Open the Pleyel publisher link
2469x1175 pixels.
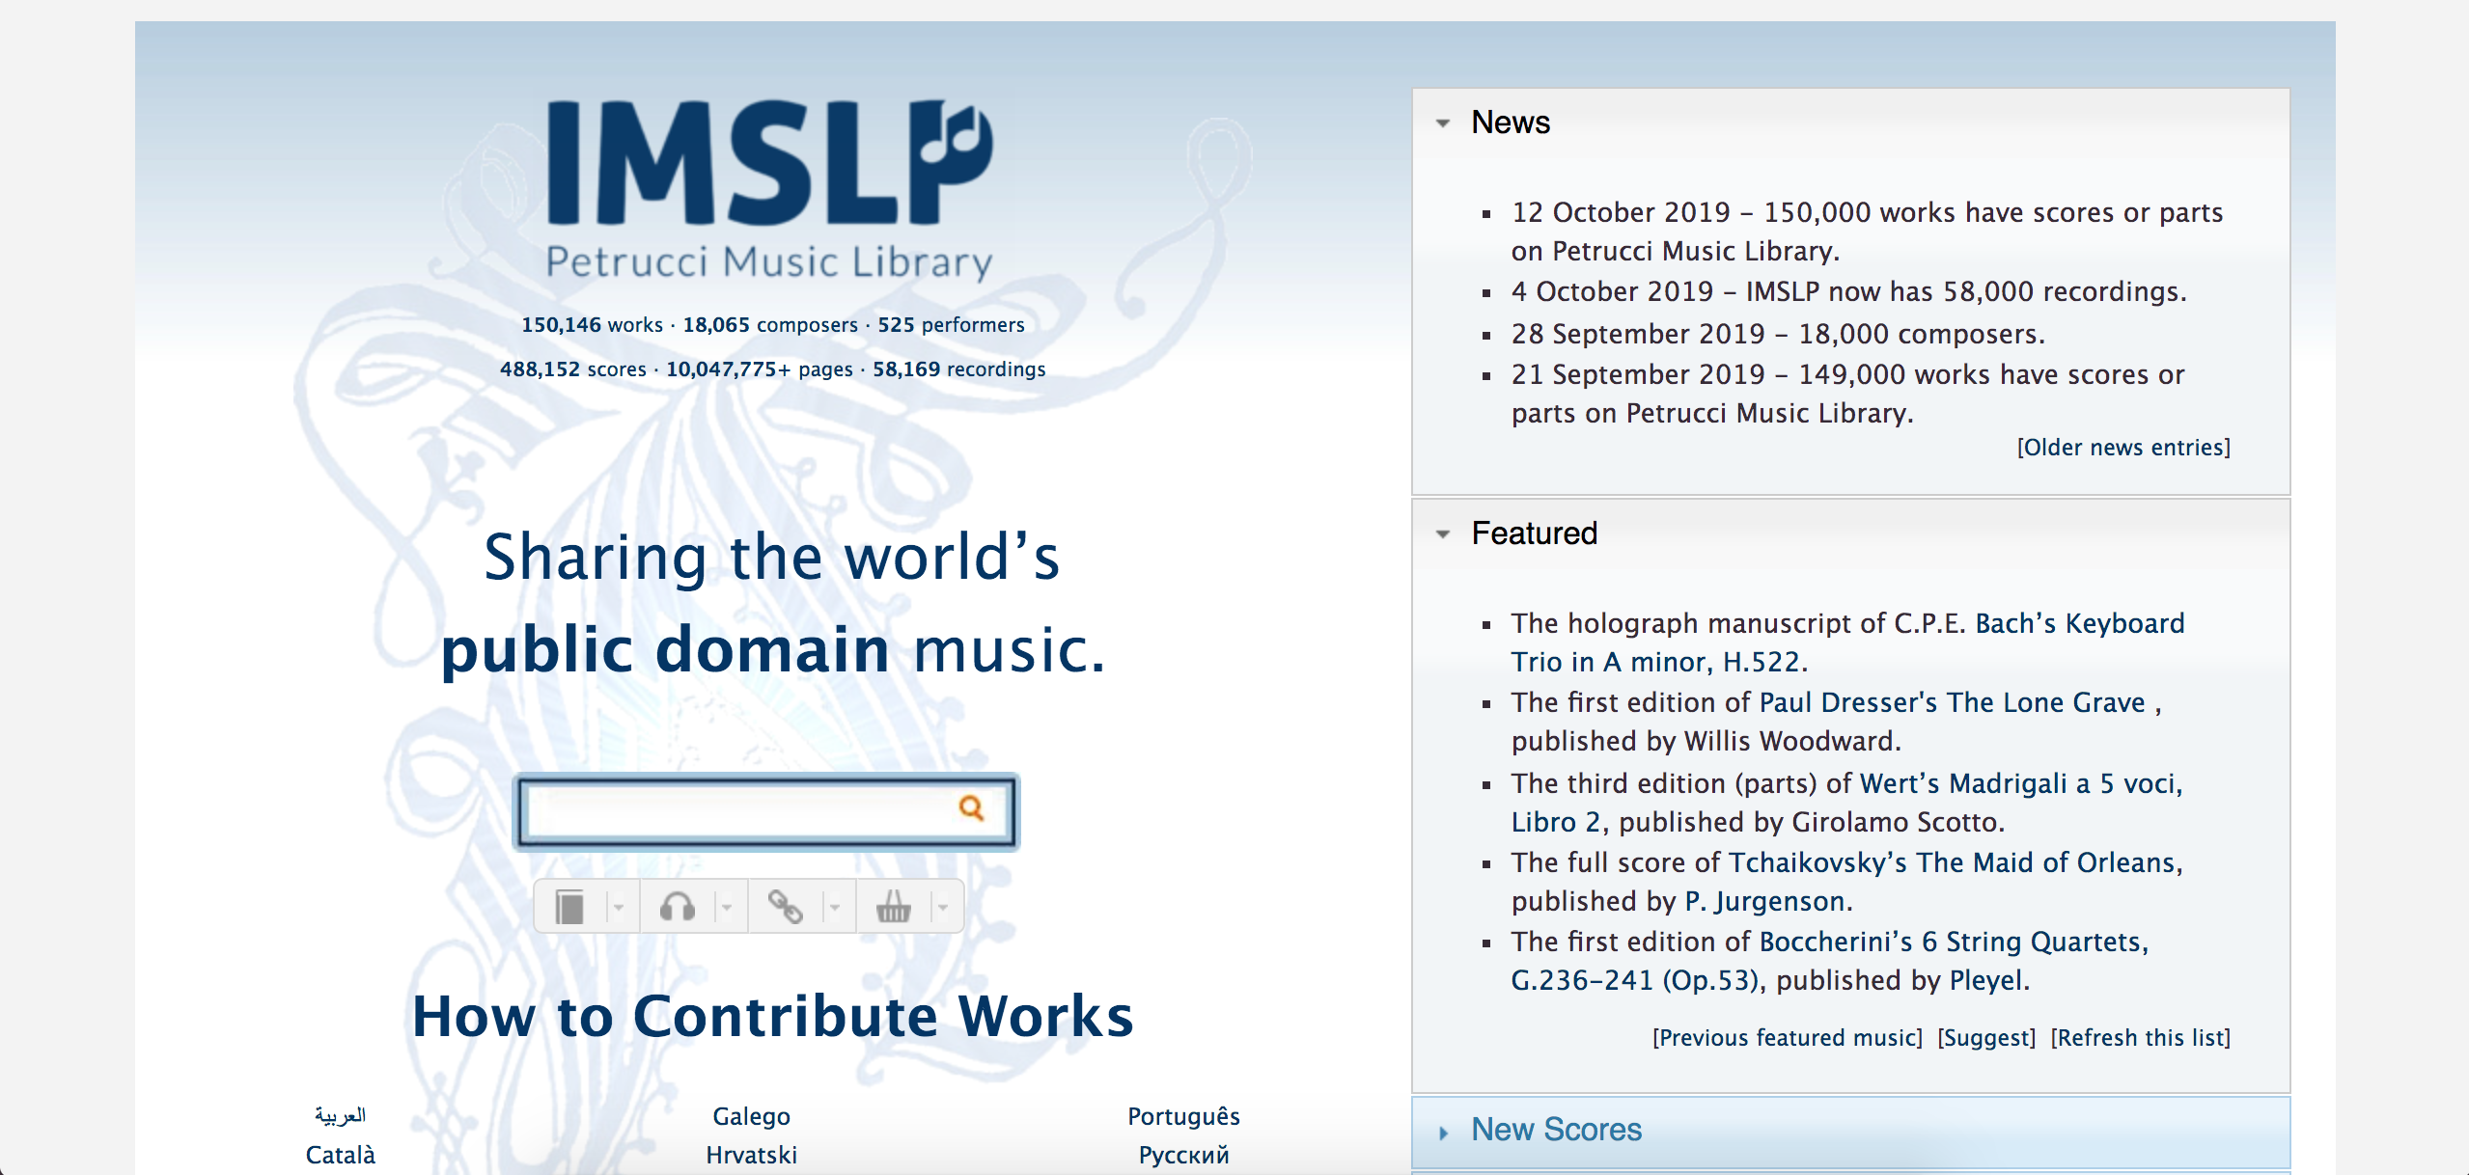[x=1985, y=980]
